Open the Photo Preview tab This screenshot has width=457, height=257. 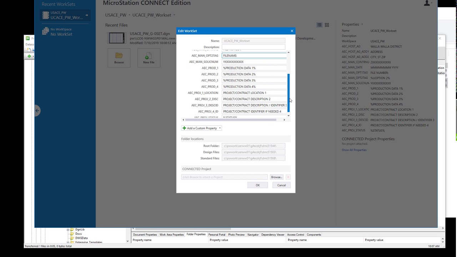236,235
